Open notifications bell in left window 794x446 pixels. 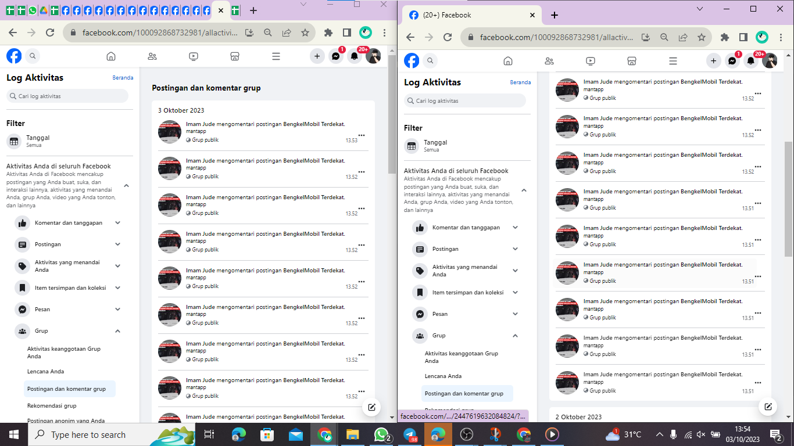354,56
